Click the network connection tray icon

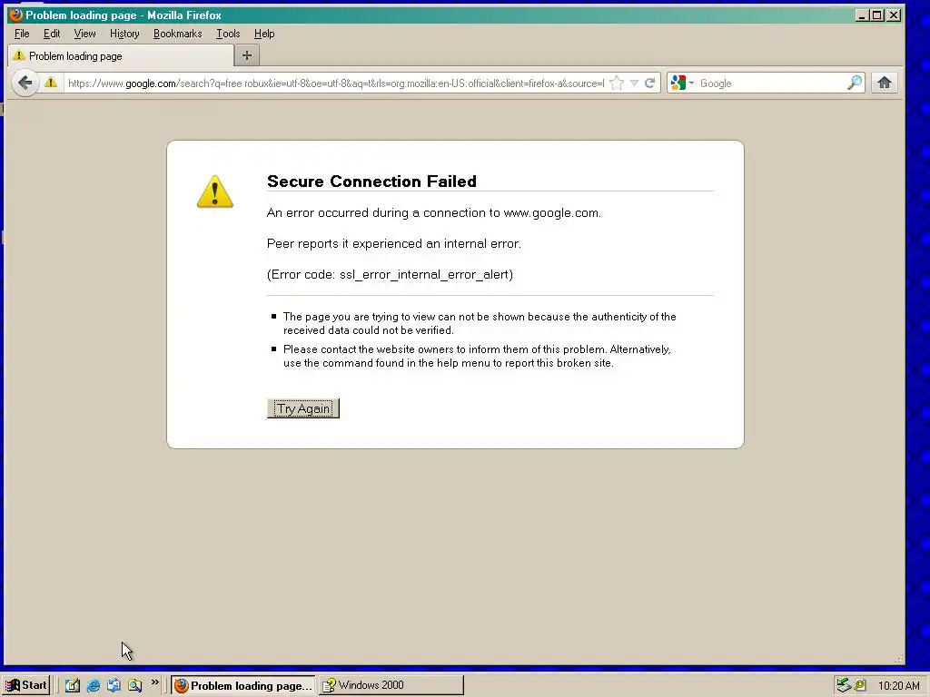click(x=844, y=685)
